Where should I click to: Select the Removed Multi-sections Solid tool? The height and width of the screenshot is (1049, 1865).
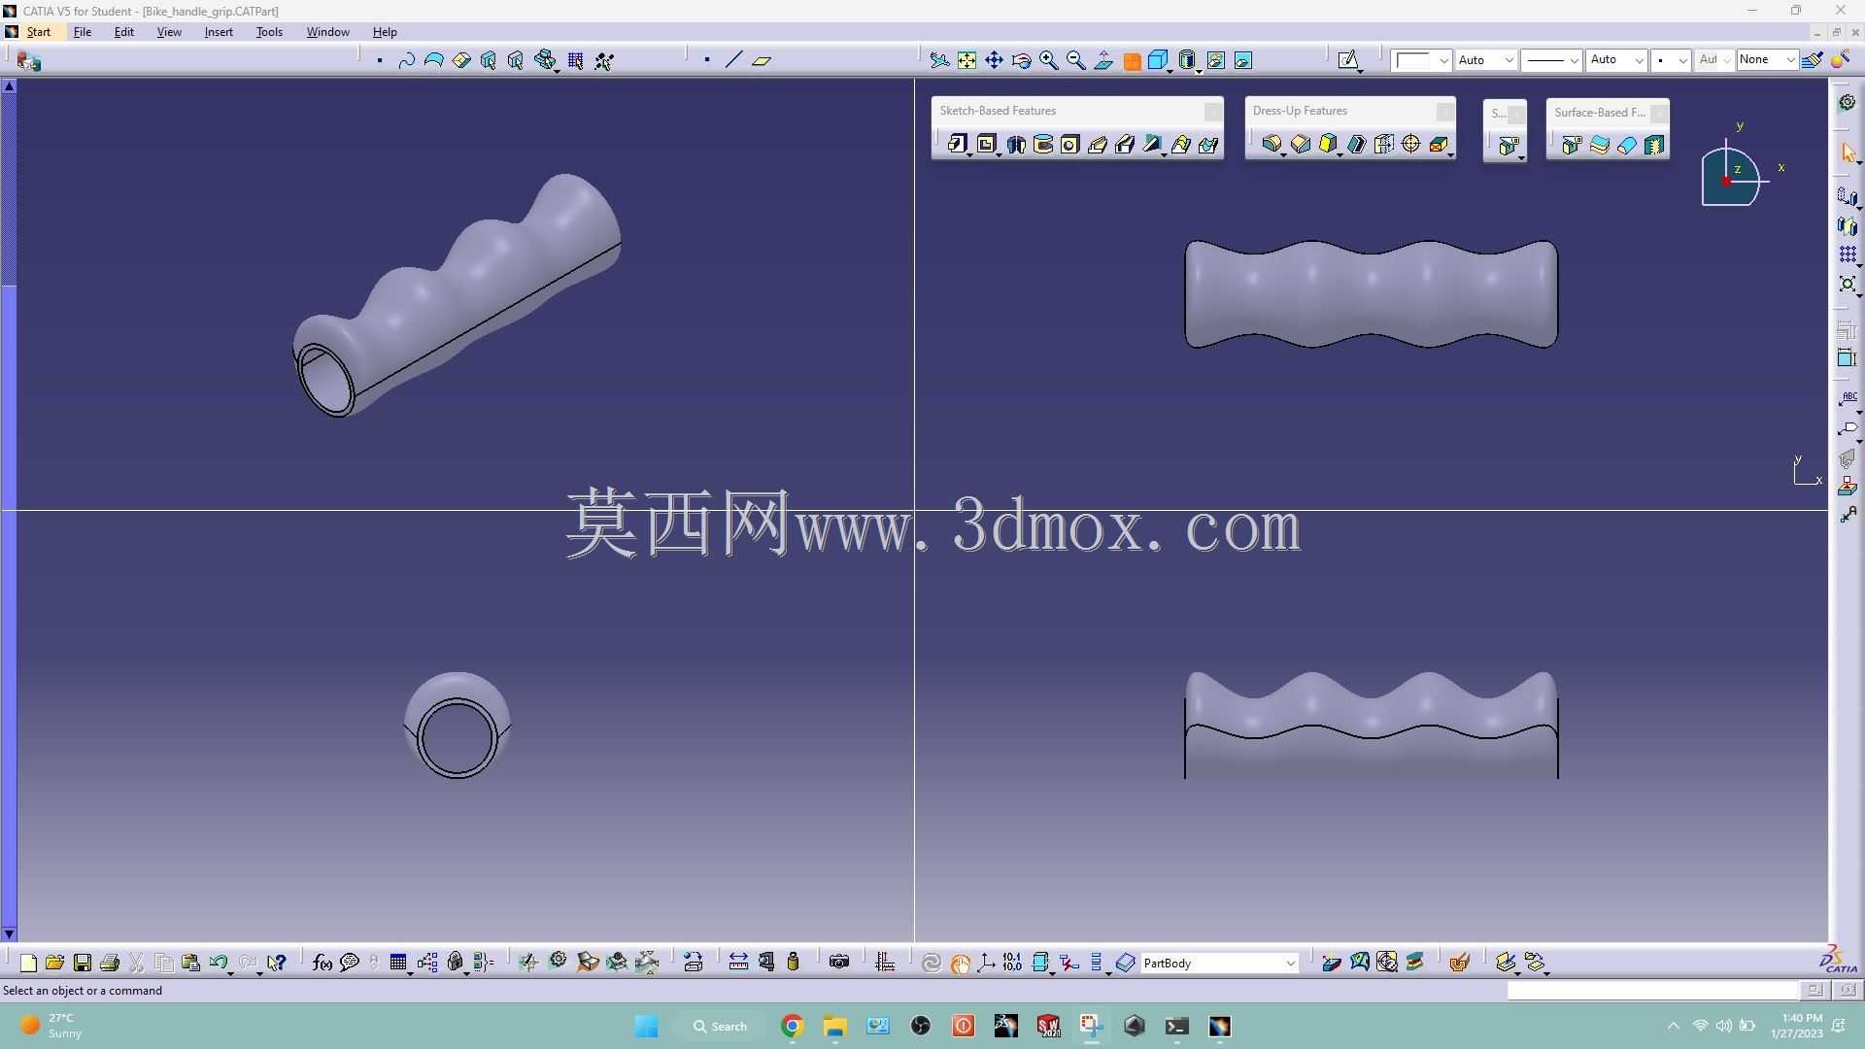click(1208, 145)
